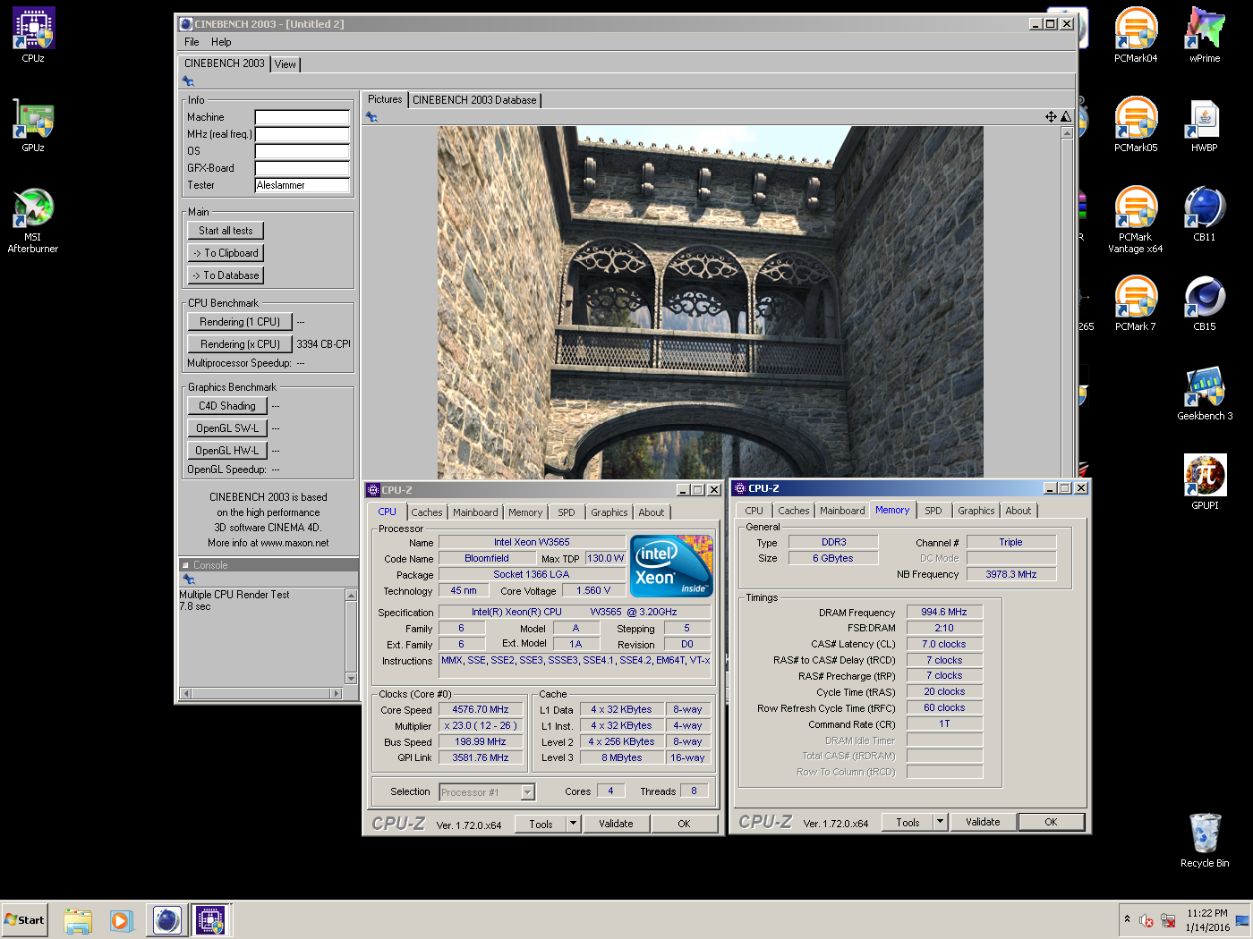The image size is (1253, 939).
Task: Click Validate in left CPU-Z window
Action: 616,824
